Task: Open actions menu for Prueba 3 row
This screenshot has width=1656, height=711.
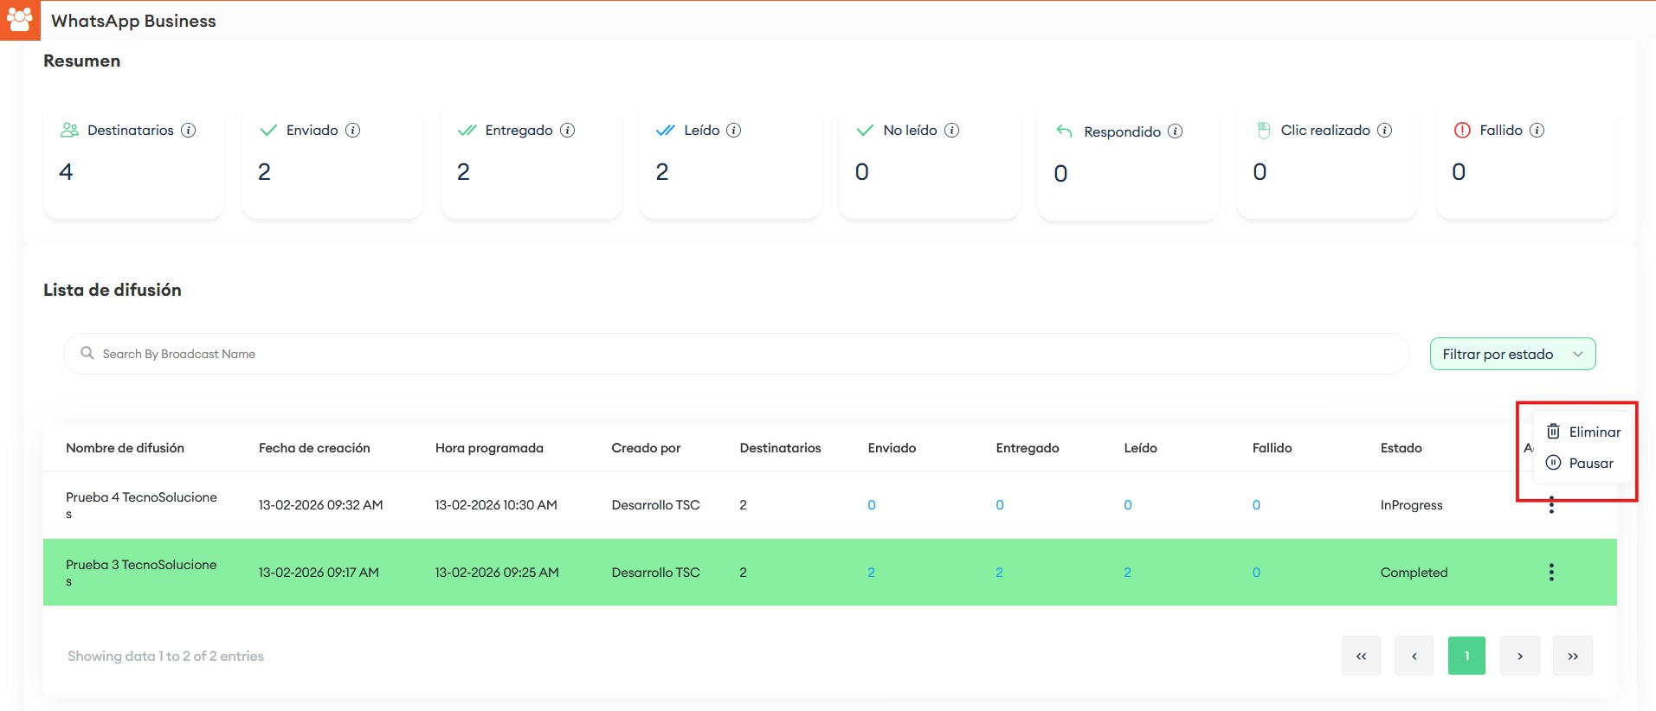Action: 1550,572
